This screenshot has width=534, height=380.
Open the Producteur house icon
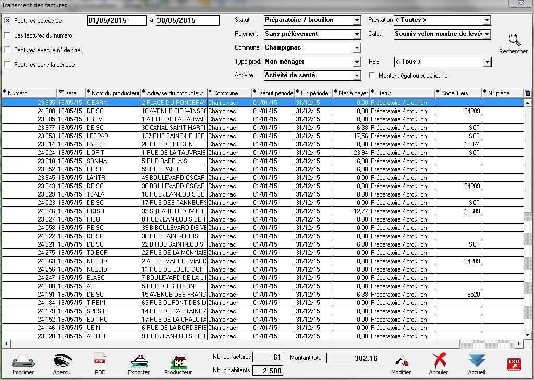[178, 361]
